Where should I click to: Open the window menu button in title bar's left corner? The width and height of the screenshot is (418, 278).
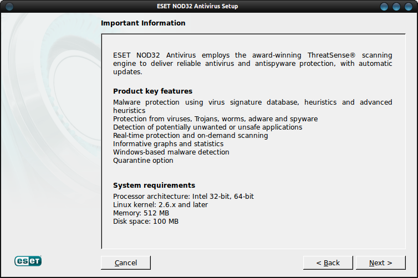point(9,7)
